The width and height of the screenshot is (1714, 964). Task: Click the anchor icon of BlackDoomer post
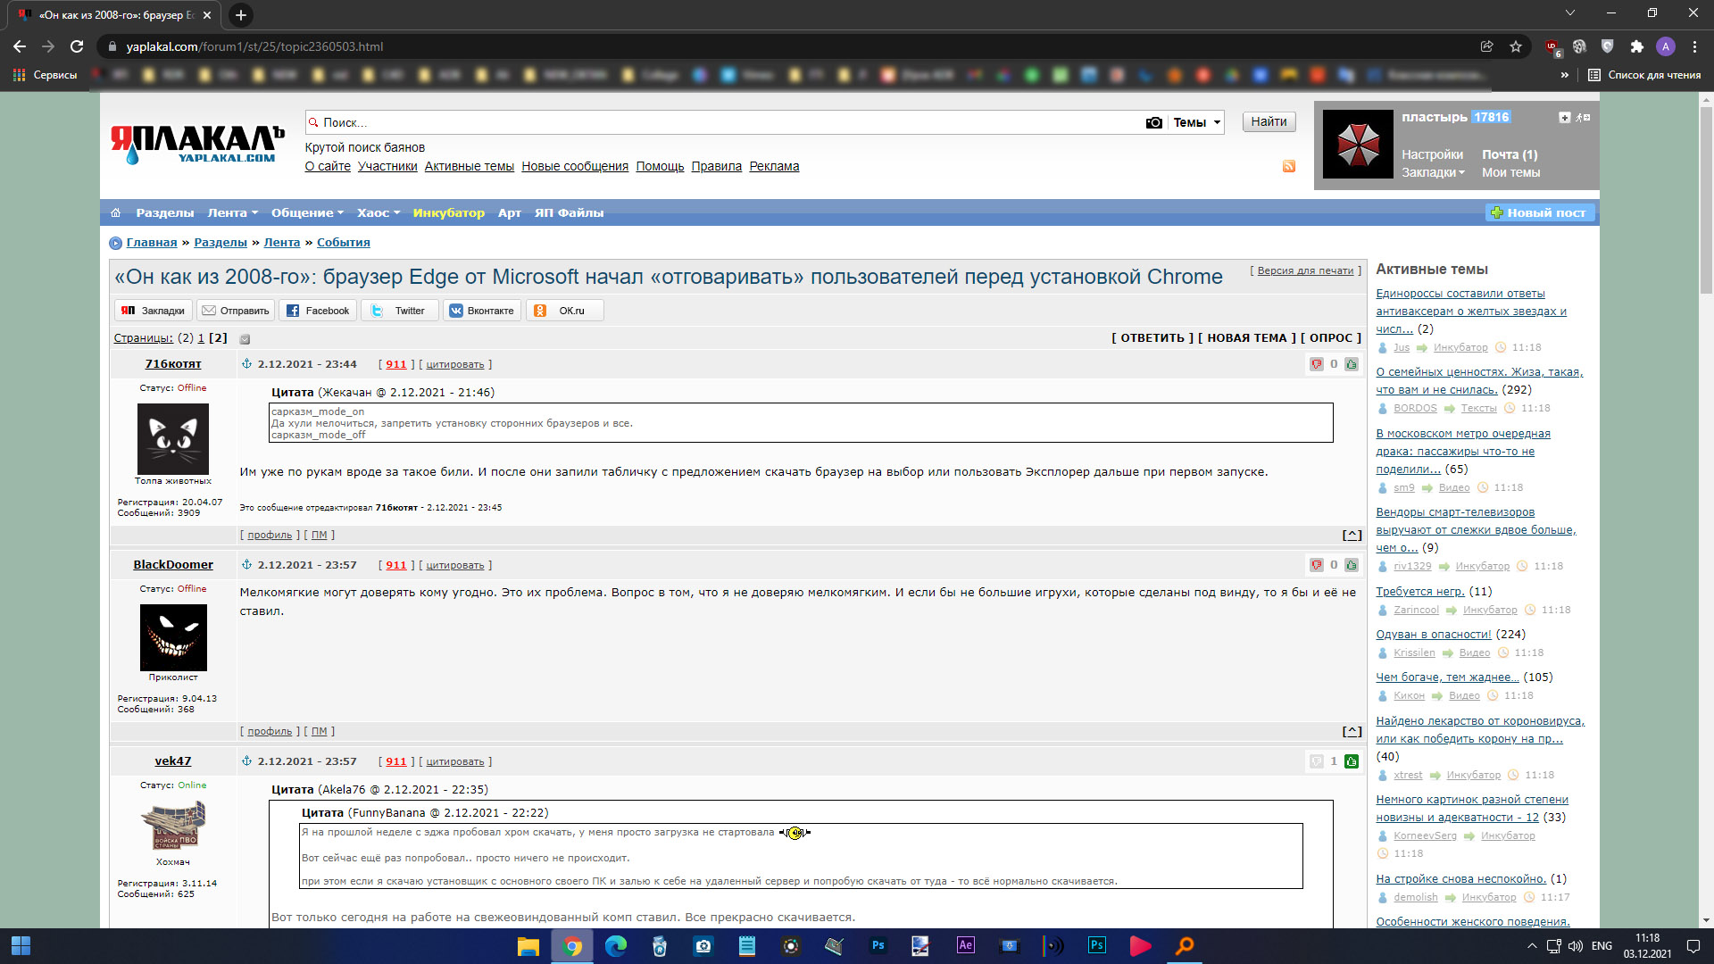pos(246,565)
